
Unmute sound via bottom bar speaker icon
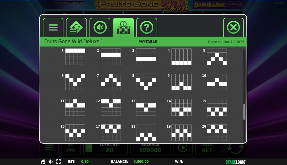click(x=51, y=161)
